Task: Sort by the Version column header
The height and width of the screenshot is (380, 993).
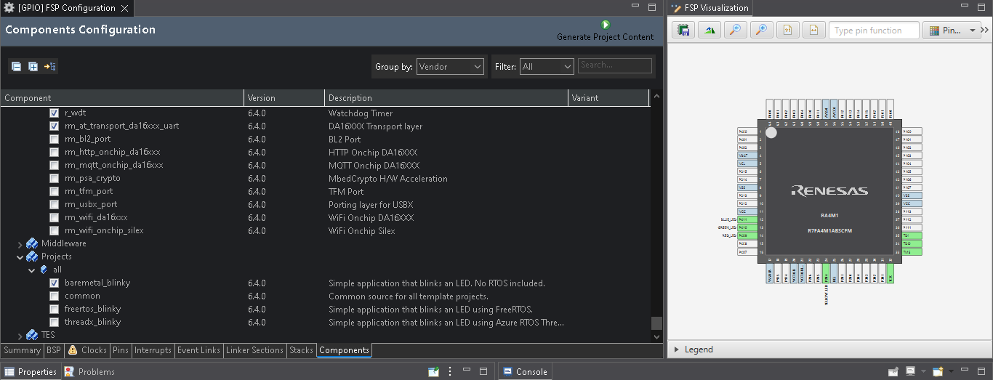Action: pyautogui.click(x=284, y=98)
